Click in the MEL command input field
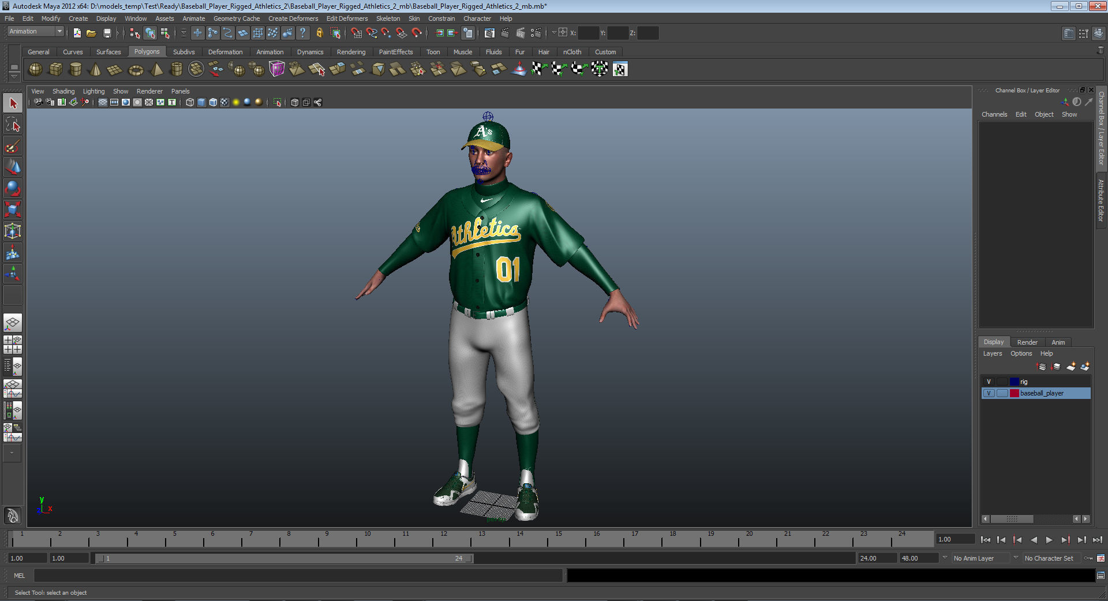Viewport: 1108px width, 601px height. click(x=298, y=576)
